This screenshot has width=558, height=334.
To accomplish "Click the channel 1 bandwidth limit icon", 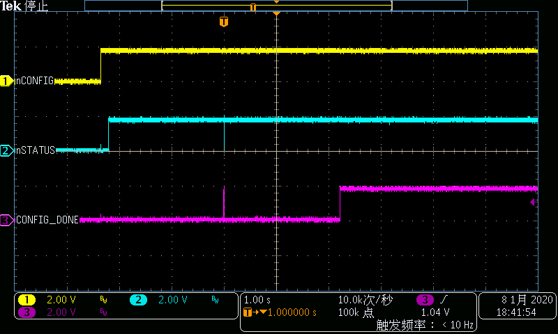I will [x=103, y=300].
